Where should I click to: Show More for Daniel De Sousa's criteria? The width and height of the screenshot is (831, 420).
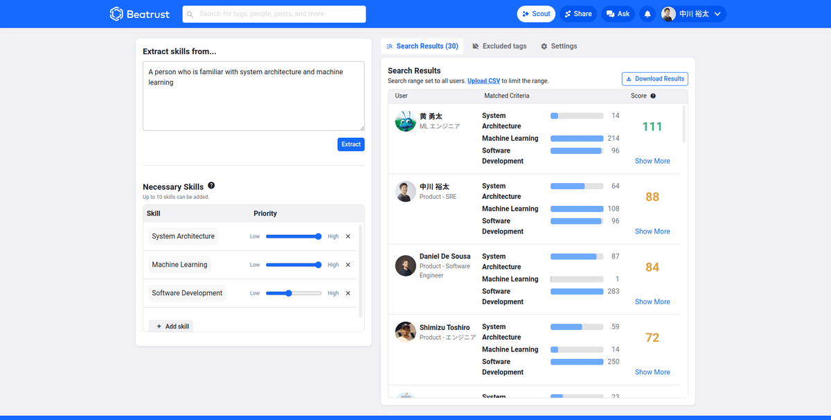point(652,301)
